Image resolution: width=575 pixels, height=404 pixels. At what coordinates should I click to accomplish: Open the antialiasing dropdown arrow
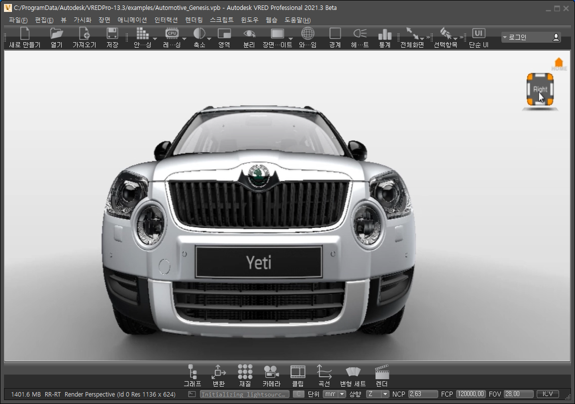155,39
